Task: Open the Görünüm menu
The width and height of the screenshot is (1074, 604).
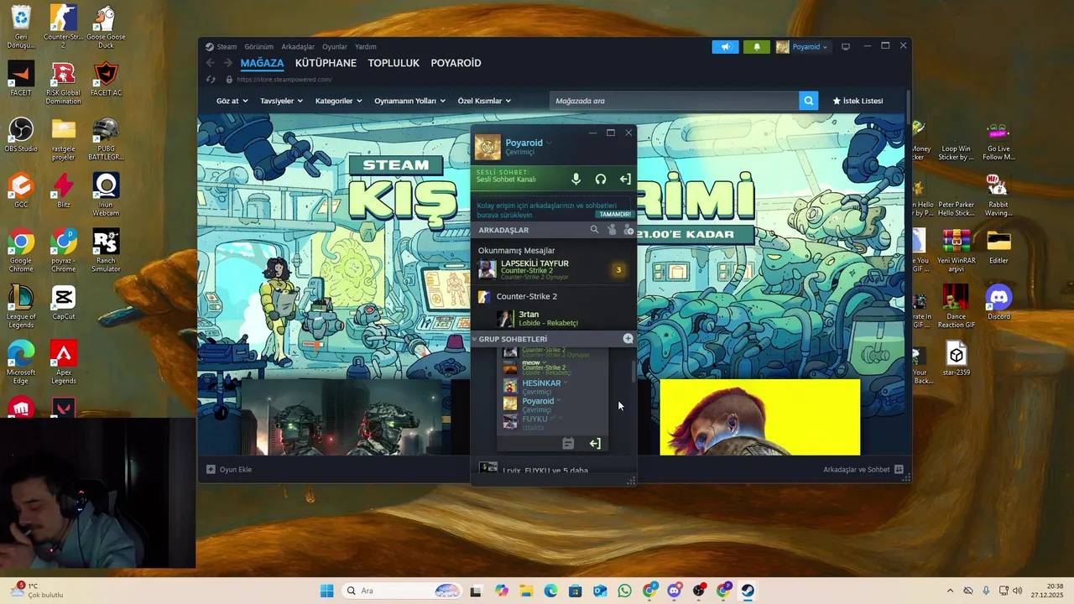Action: tap(258, 47)
